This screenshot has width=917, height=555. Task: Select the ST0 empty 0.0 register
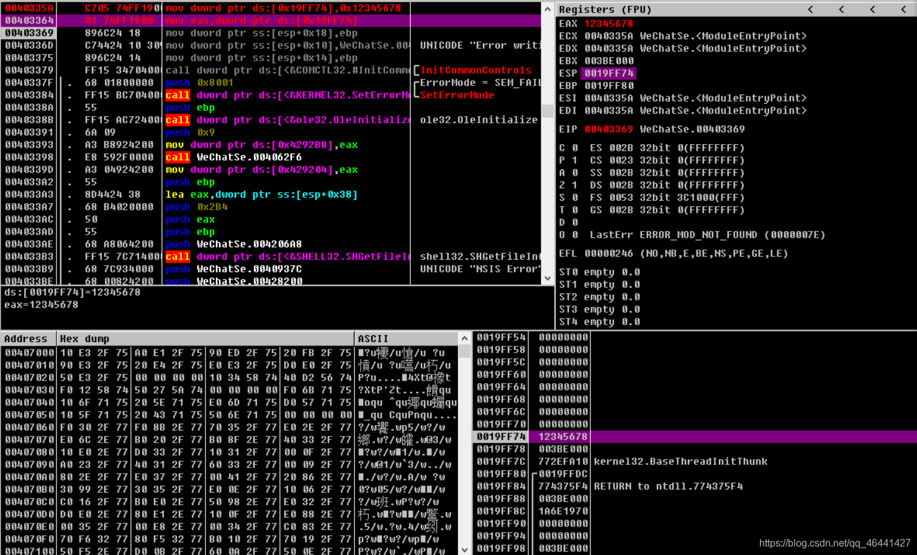[x=599, y=272]
